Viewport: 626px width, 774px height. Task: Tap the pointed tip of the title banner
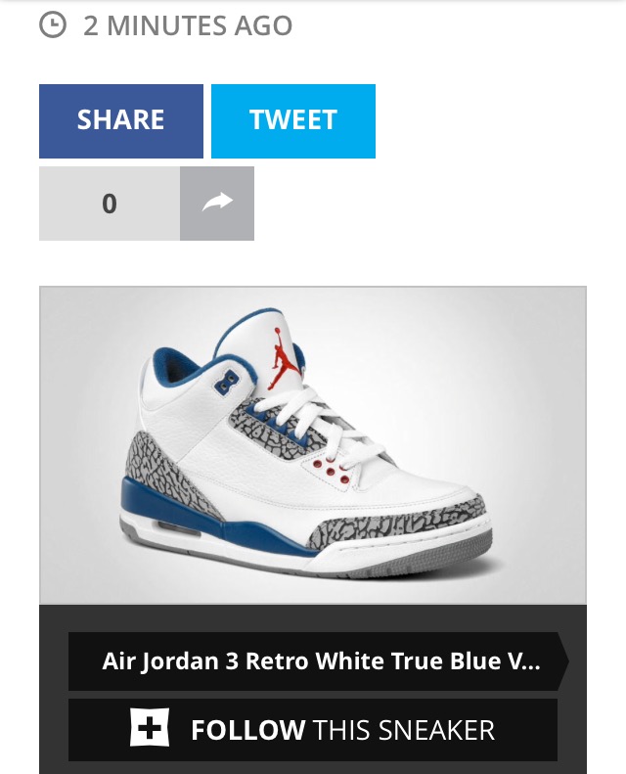[563, 660]
